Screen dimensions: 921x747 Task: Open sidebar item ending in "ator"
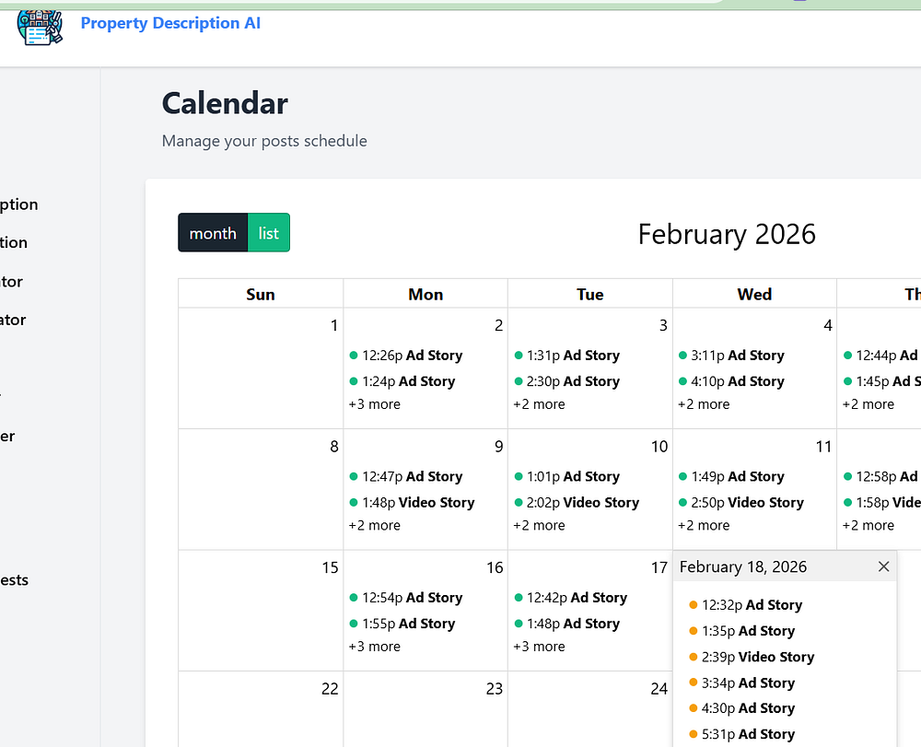tap(13, 320)
